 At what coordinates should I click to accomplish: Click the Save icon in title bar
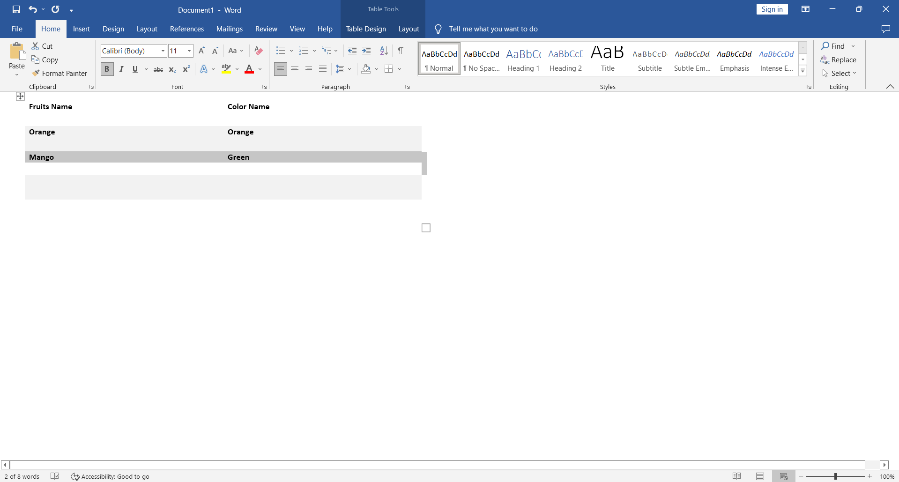[16, 9]
